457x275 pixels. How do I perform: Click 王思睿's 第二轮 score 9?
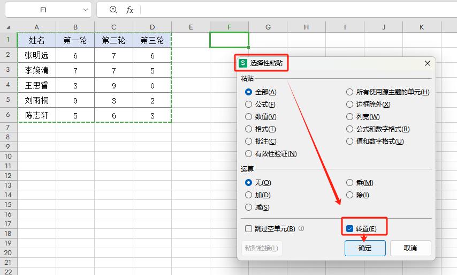[x=113, y=85]
